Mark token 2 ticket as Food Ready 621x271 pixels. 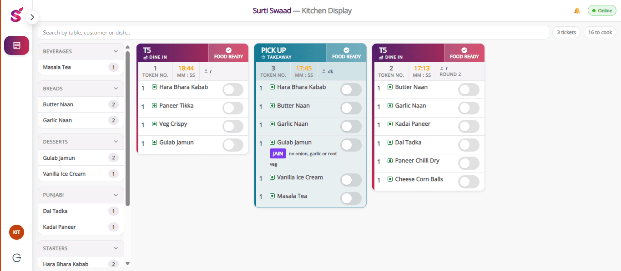click(x=464, y=53)
